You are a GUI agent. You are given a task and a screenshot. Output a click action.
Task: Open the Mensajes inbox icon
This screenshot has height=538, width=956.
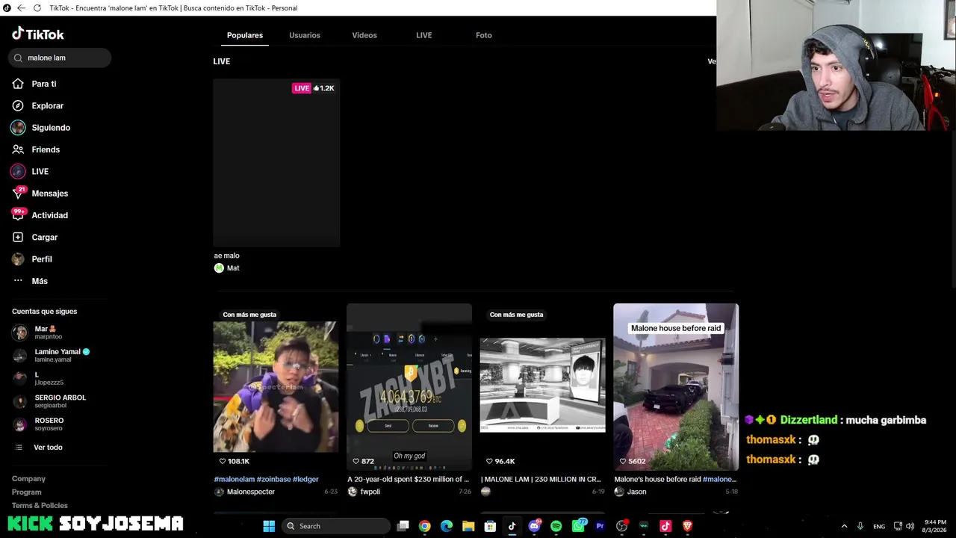click(x=19, y=193)
